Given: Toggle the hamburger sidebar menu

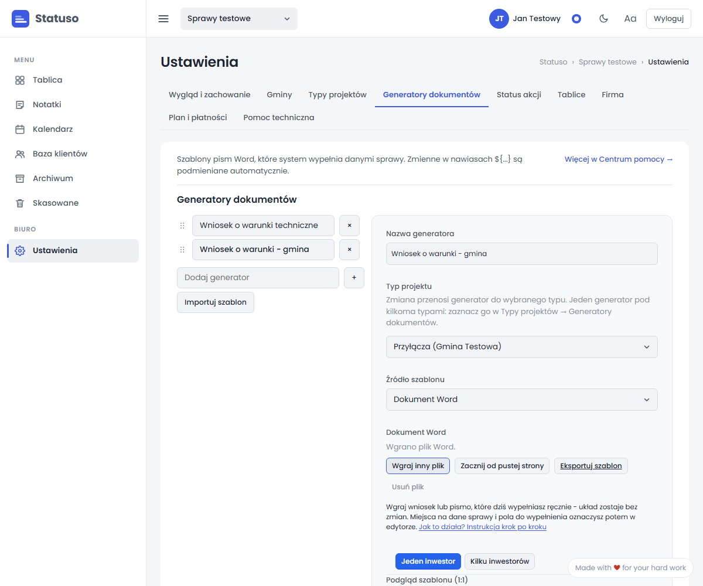Looking at the screenshot, I should tap(163, 19).
